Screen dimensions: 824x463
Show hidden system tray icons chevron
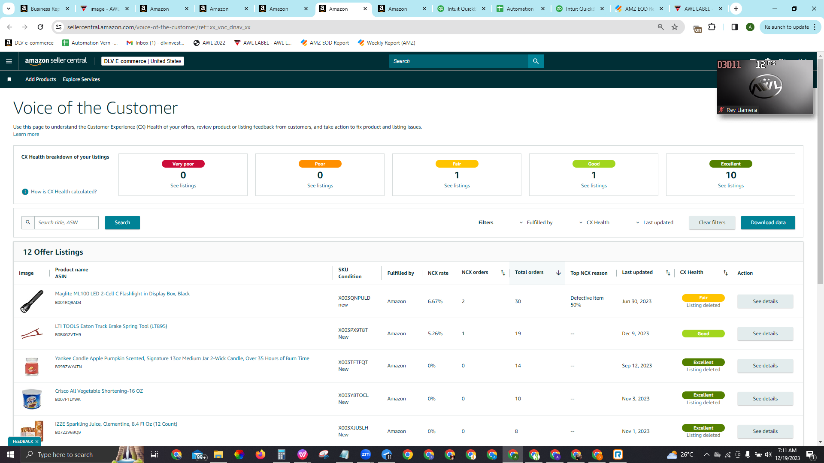point(706,454)
